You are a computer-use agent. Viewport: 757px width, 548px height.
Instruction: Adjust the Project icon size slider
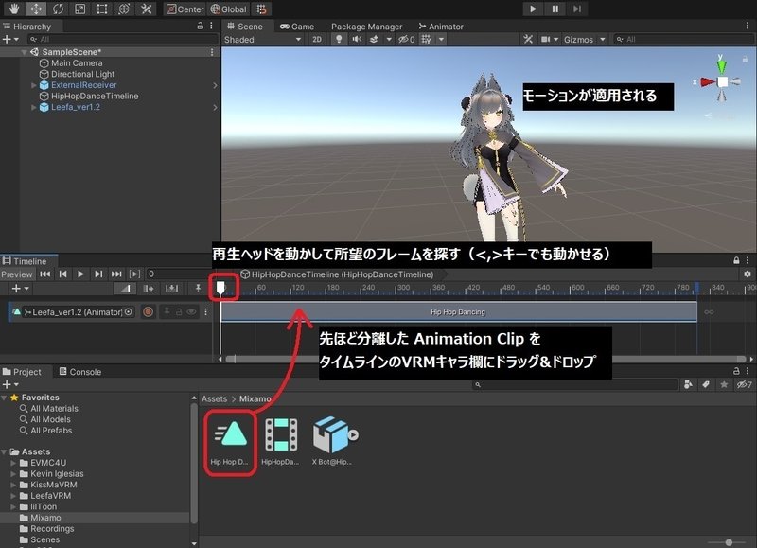[x=729, y=542]
